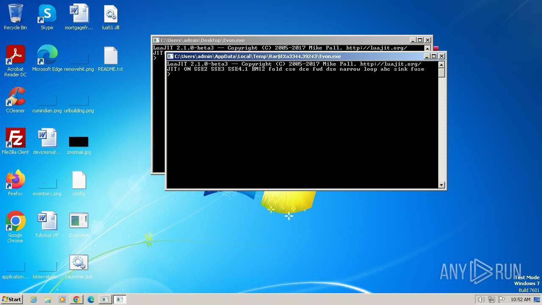Maximize the Temp Evon.exe console window

(434, 56)
